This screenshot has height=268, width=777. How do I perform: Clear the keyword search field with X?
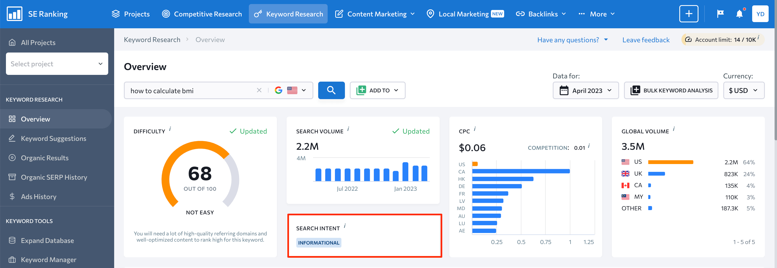[259, 90]
